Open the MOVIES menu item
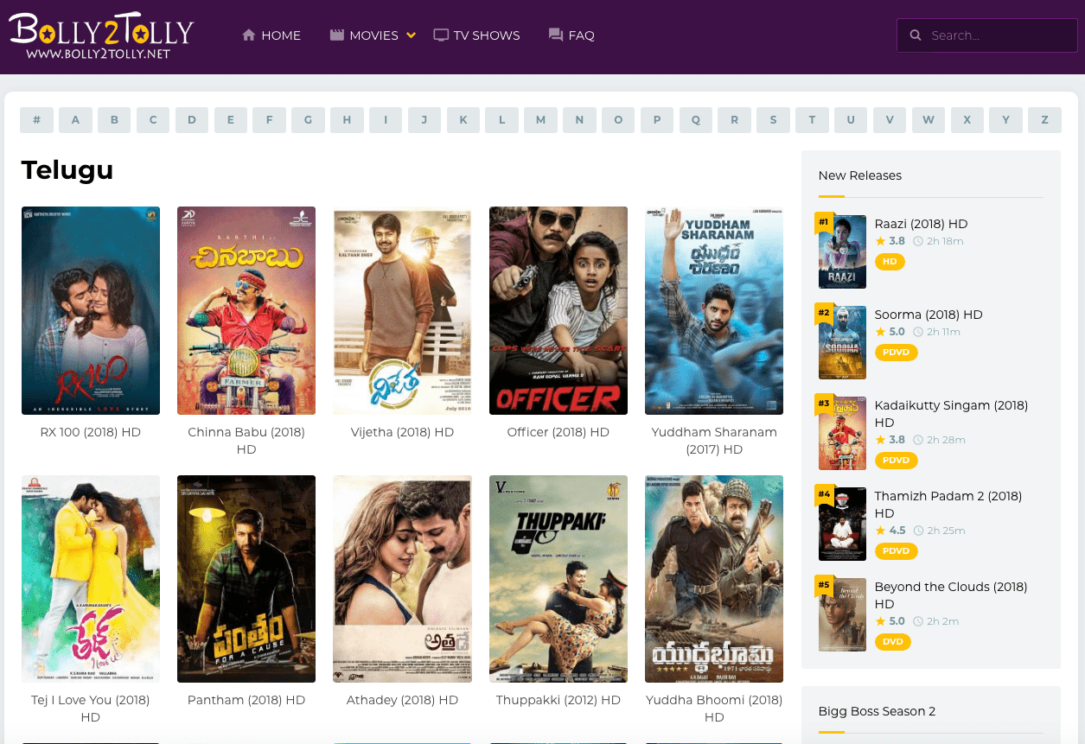Viewport: 1085px width, 744px height. tap(373, 35)
